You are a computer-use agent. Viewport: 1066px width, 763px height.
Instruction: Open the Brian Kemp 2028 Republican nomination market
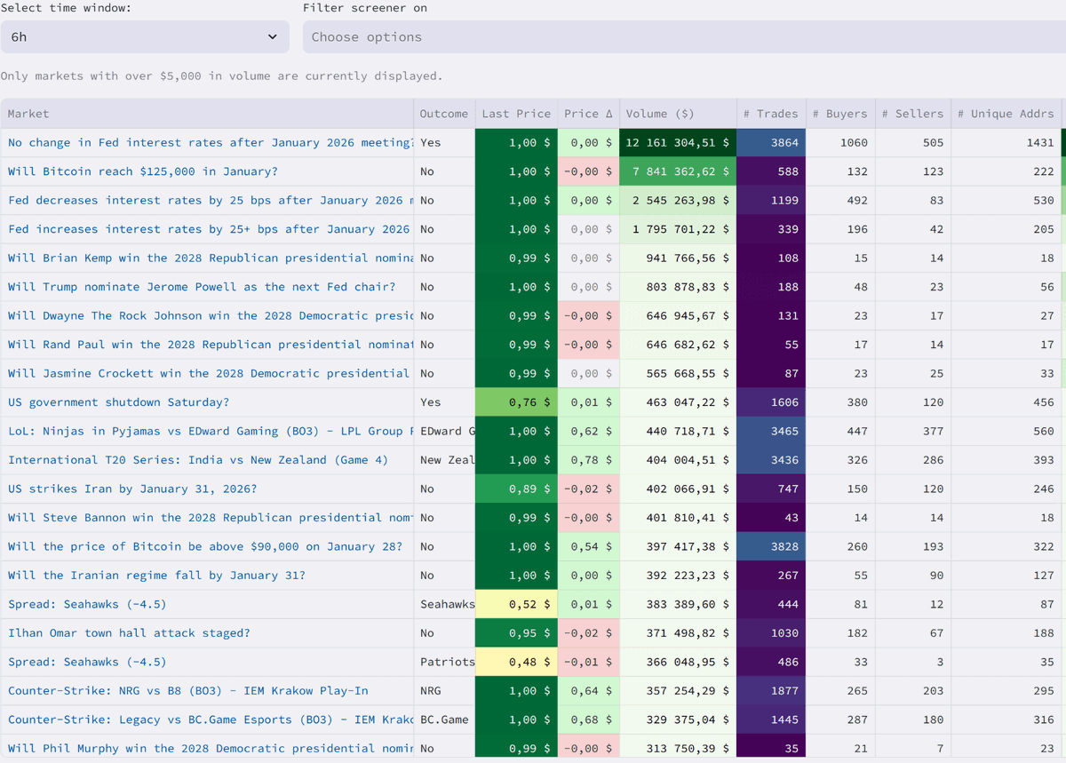point(211,258)
